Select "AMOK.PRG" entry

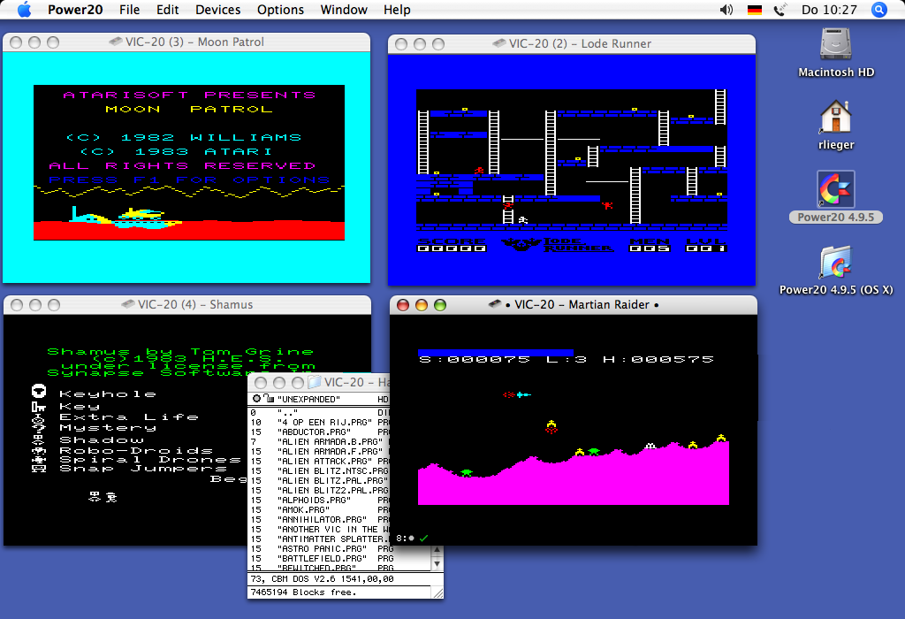pos(319,510)
